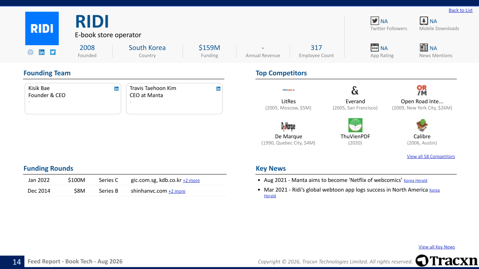Click the News Mentions icon
The height and width of the screenshot is (269, 479).
click(424, 47)
